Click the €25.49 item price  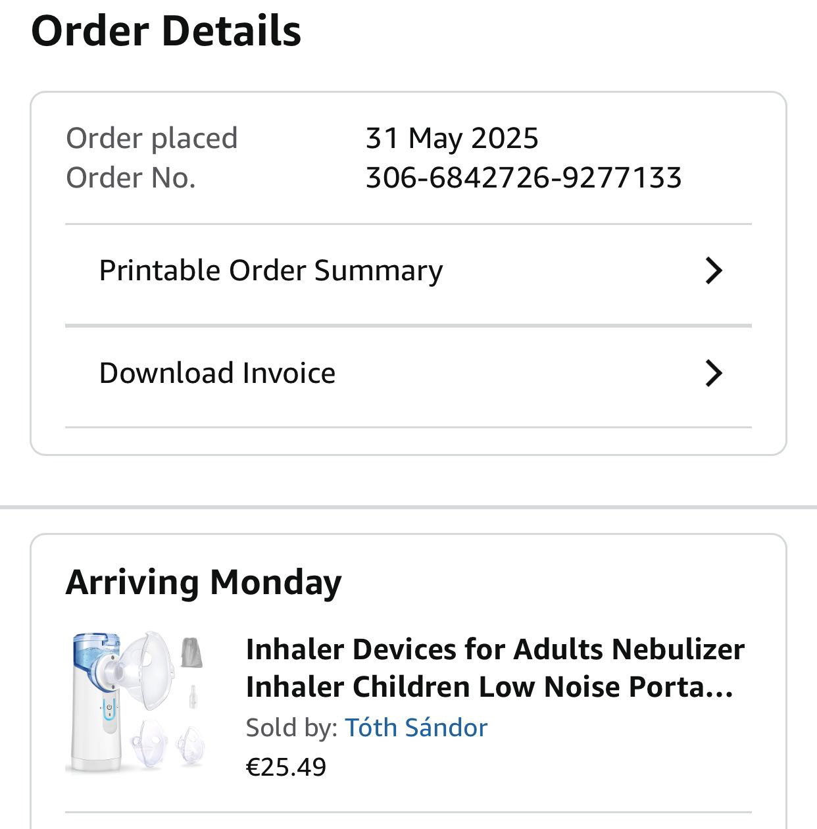coord(286,767)
